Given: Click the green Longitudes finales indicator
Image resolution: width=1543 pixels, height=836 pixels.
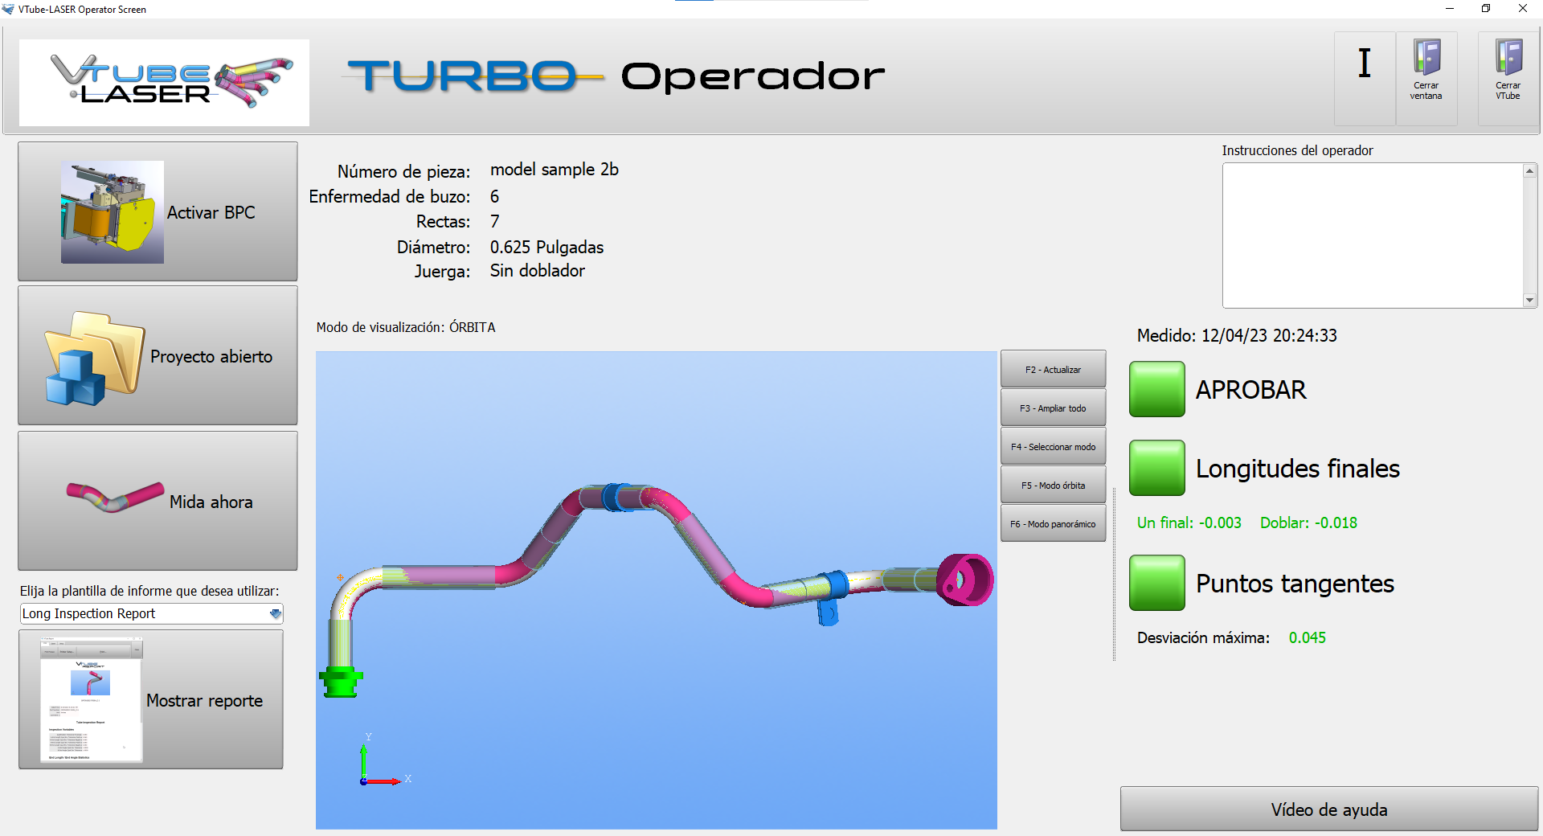Looking at the screenshot, I should (1156, 468).
